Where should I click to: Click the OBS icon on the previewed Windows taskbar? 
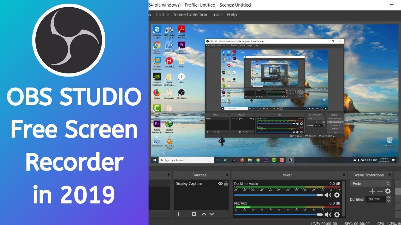click(x=290, y=160)
